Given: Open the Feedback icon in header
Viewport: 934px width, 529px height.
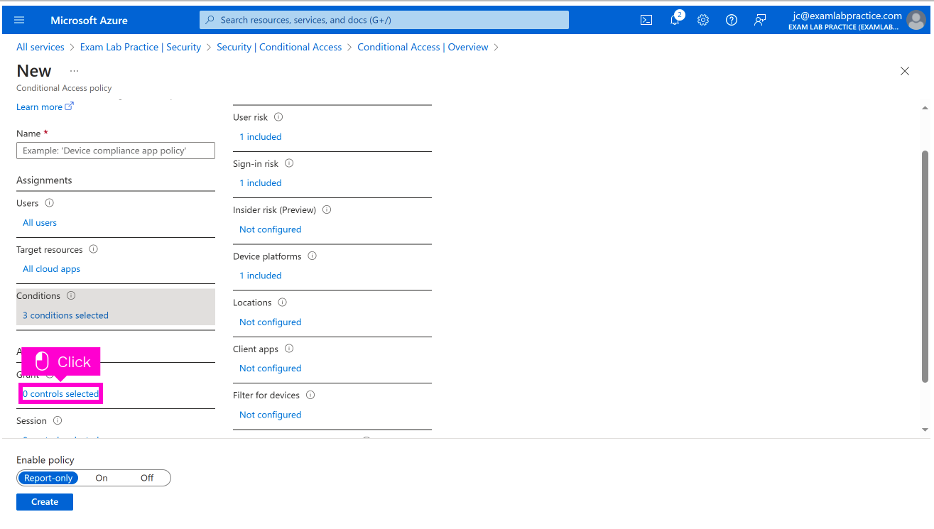Looking at the screenshot, I should pos(760,20).
